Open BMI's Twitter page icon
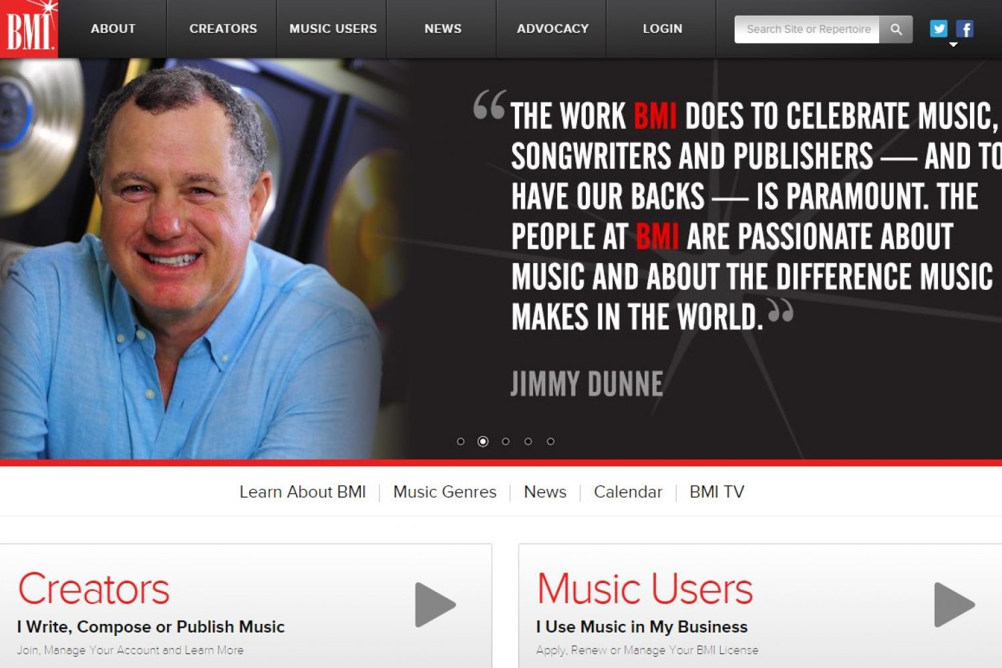Screen dimensions: 1002x668 point(939,29)
